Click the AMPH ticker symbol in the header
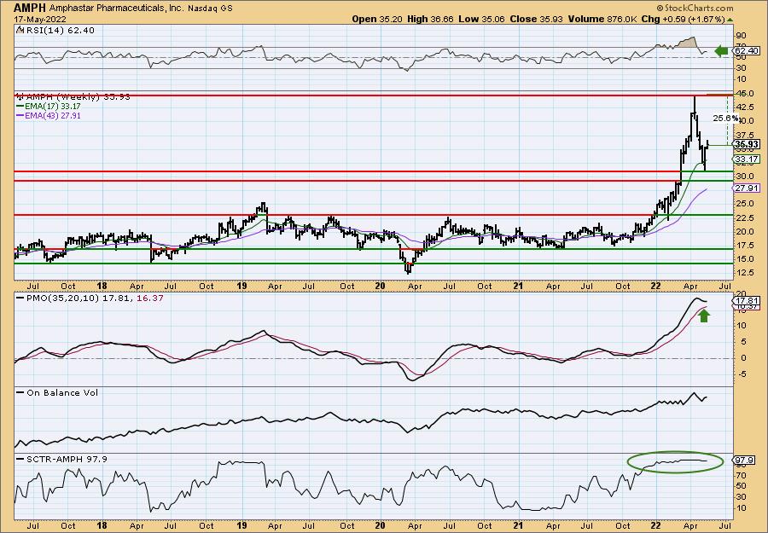This screenshot has height=533, width=768. (29, 8)
